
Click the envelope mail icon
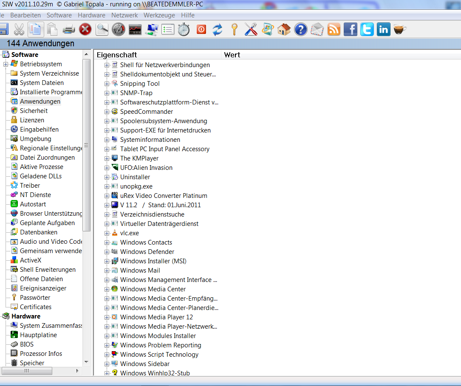tap(317, 29)
